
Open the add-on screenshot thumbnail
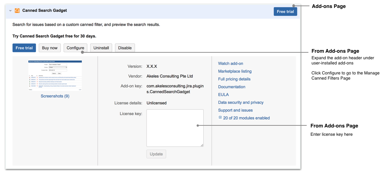(x=55, y=75)
